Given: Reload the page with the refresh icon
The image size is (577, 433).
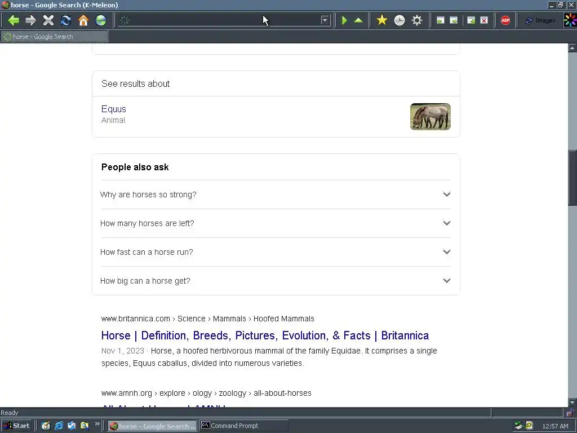Looking at the screenshot, I should [66, 20].
